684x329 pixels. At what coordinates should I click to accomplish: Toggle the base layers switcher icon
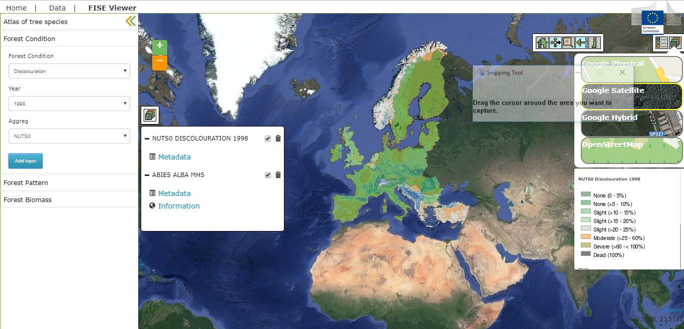click(x=675, y=43)
